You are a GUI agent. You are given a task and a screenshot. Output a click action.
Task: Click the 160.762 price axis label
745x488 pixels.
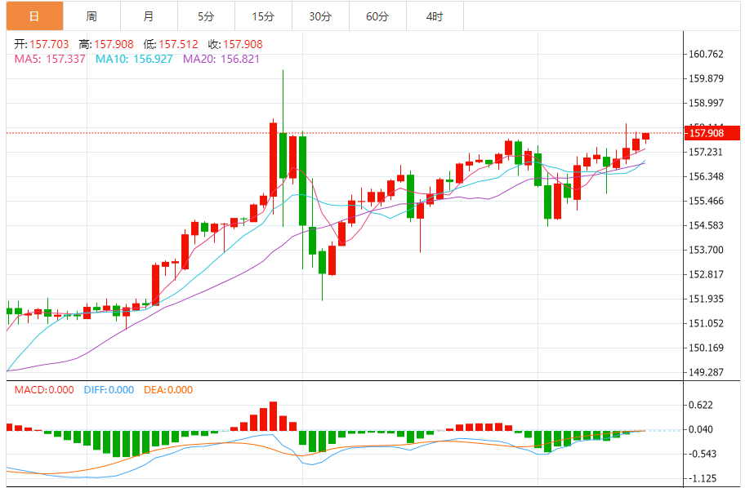point(706,54)
